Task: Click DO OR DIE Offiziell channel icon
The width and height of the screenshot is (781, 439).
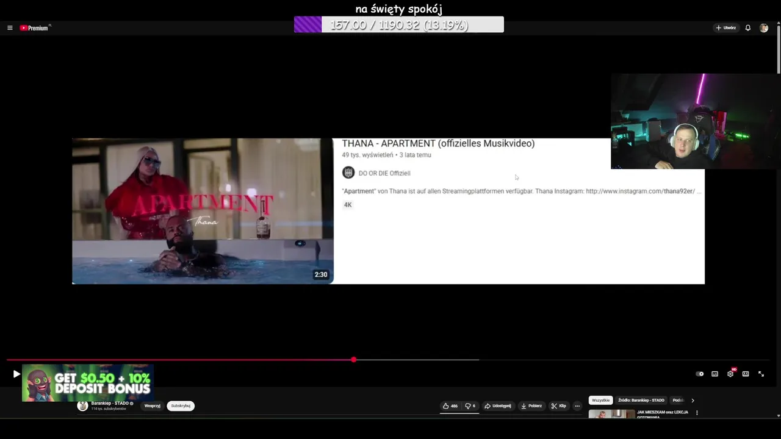Action: 348,173
